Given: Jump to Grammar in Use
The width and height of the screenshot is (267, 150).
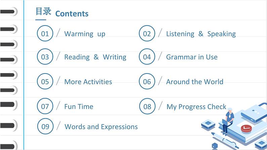Looking at the screenshot, I should (192, 57).
